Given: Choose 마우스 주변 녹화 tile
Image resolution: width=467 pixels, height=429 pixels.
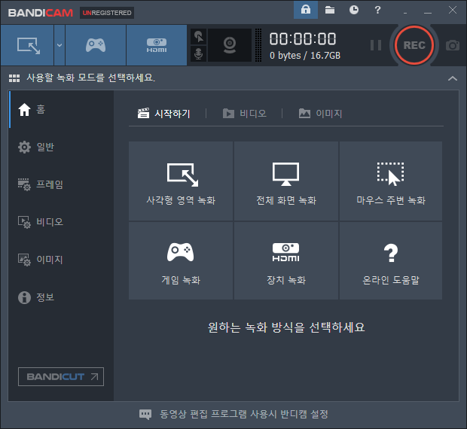Looking at the screenshot, I should point(391,181).
